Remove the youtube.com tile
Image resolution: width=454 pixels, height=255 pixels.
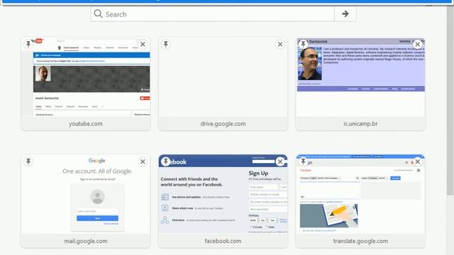click(143, 44)
